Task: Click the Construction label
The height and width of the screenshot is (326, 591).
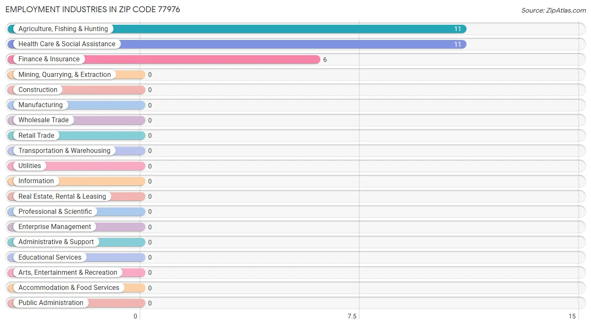Action: pyautogui.click(x=38, y=89)
